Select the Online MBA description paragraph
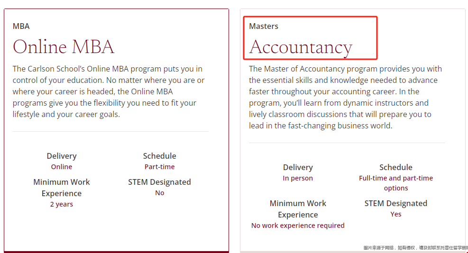 point(109,91)
